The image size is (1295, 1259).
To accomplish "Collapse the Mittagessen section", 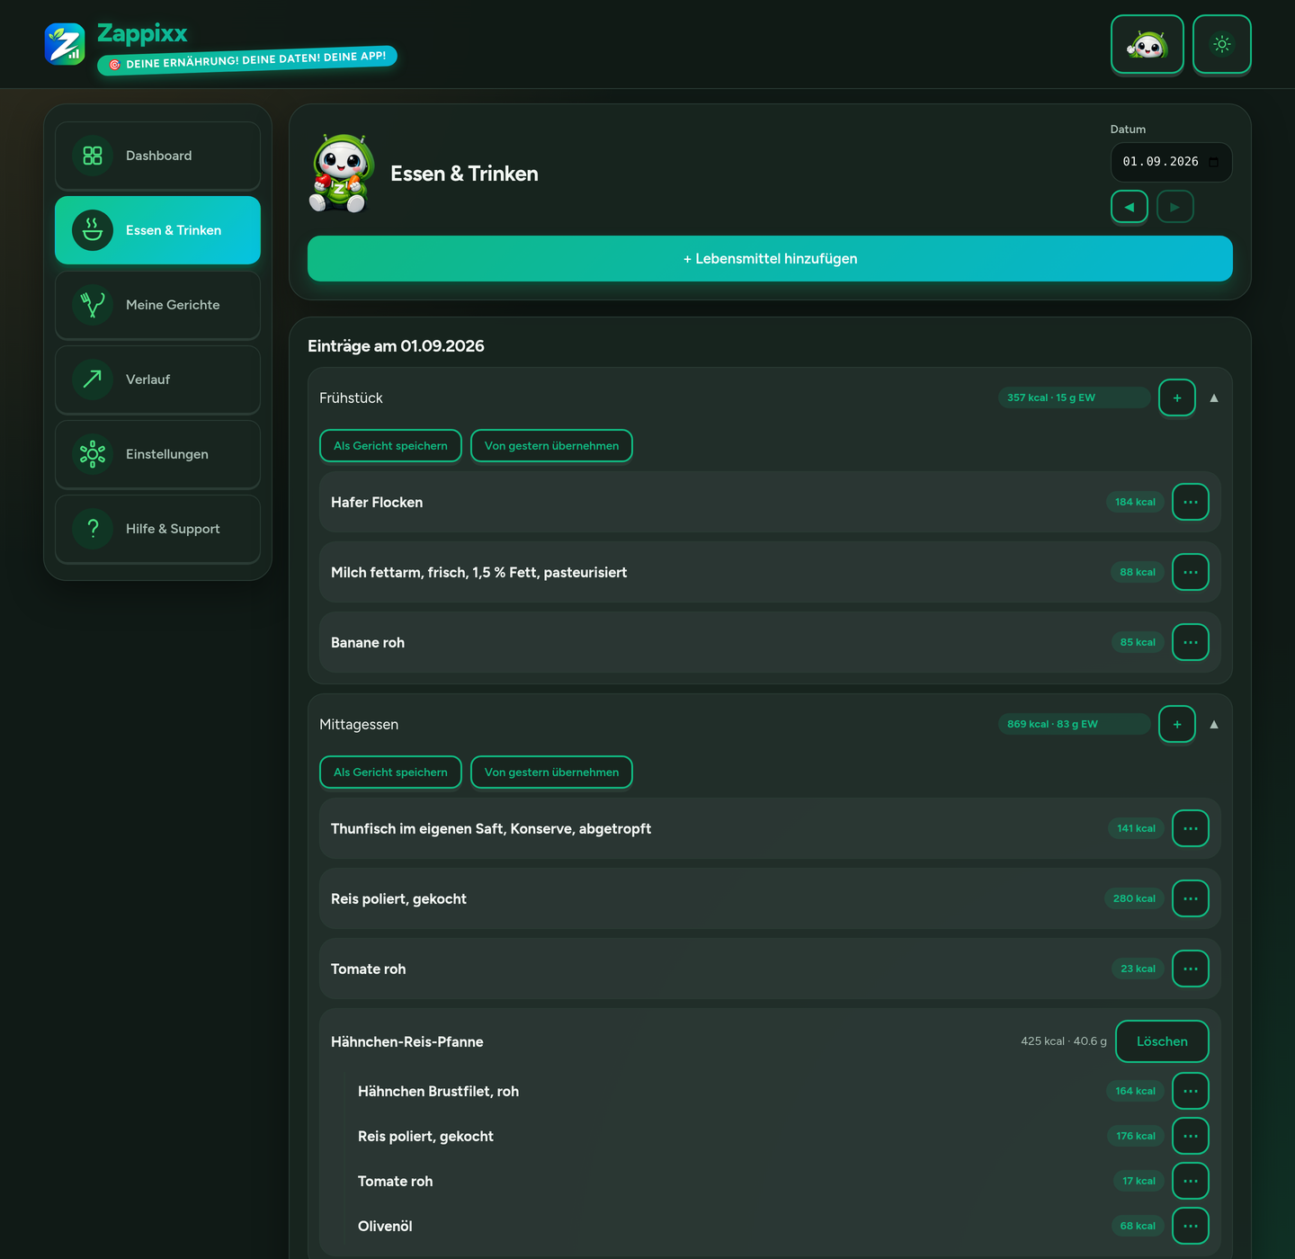I will point(1214,724).
